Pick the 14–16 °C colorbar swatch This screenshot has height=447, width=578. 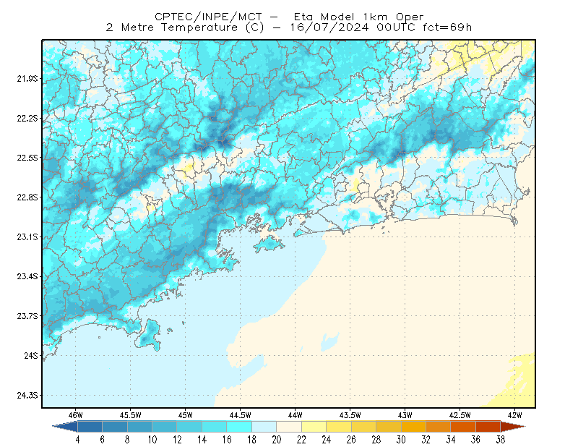214,426
